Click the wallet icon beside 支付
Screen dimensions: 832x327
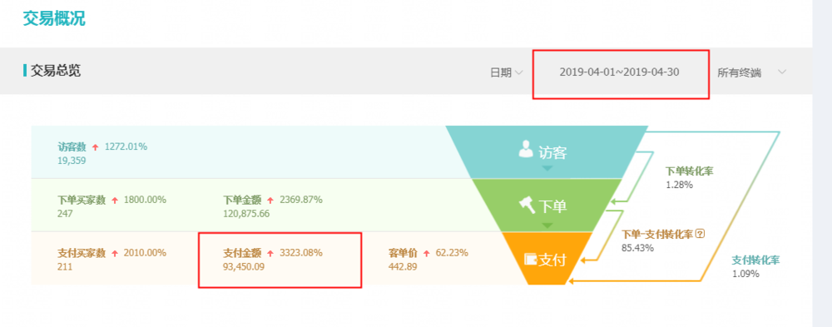(x=530, y=260)
